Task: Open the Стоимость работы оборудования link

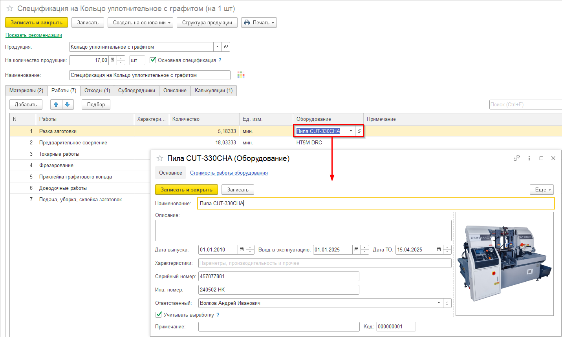Action: [x=229, y=173]
